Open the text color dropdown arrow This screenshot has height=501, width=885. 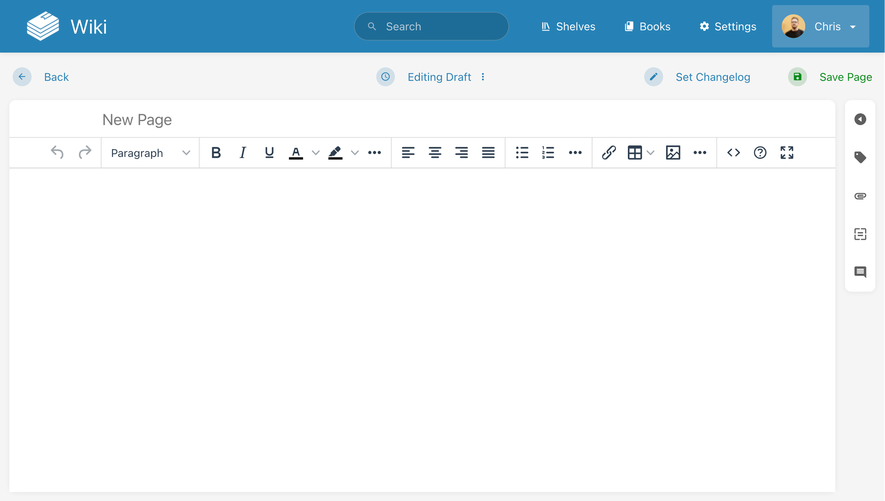click(x=316, y=153)
